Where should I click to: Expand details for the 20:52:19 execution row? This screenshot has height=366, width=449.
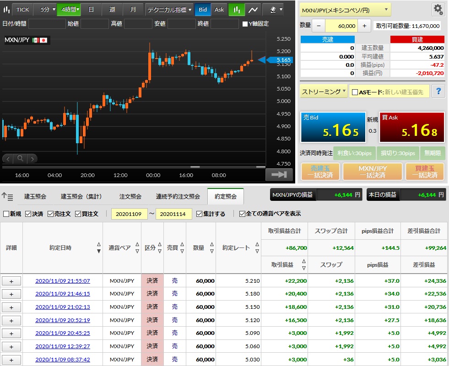(x=11, y=320)
